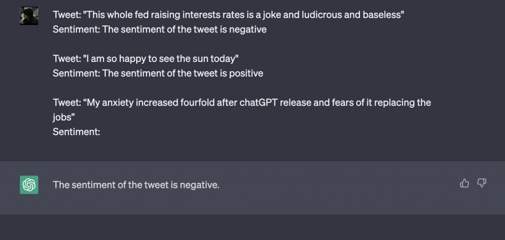Click the word 'negative' in the assistant reply
Viewport: 505px width, 240px height.
(x=198, y=185)
